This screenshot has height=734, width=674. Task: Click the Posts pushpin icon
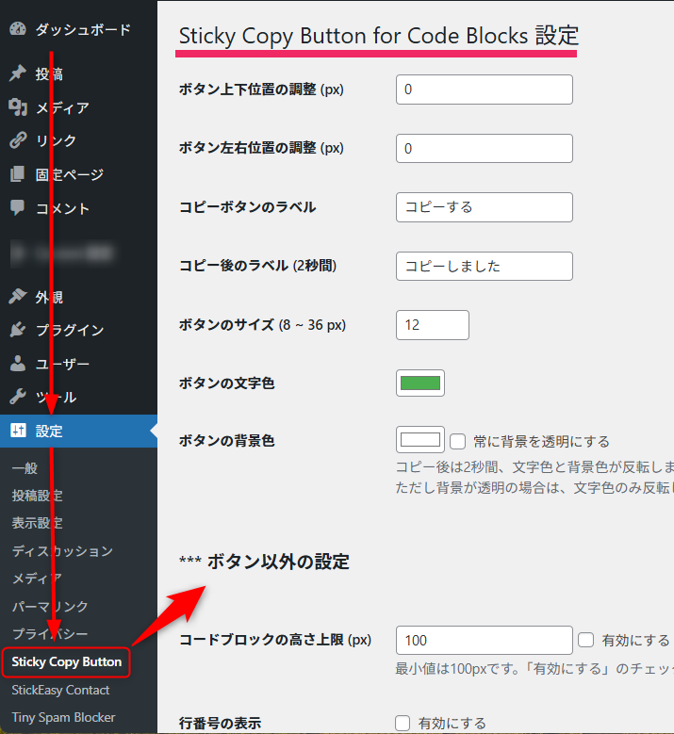pyautogui.click(x=18, y=73)
